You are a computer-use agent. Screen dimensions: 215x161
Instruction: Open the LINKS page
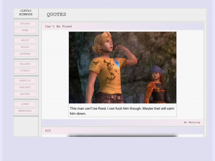(x=25, y=104)
